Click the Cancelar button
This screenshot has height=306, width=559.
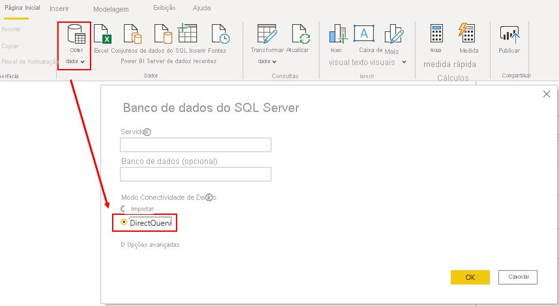[518, 277]
